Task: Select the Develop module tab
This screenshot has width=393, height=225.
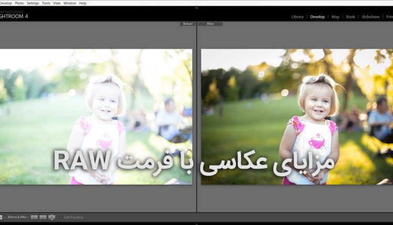Action: coord(318,17)
